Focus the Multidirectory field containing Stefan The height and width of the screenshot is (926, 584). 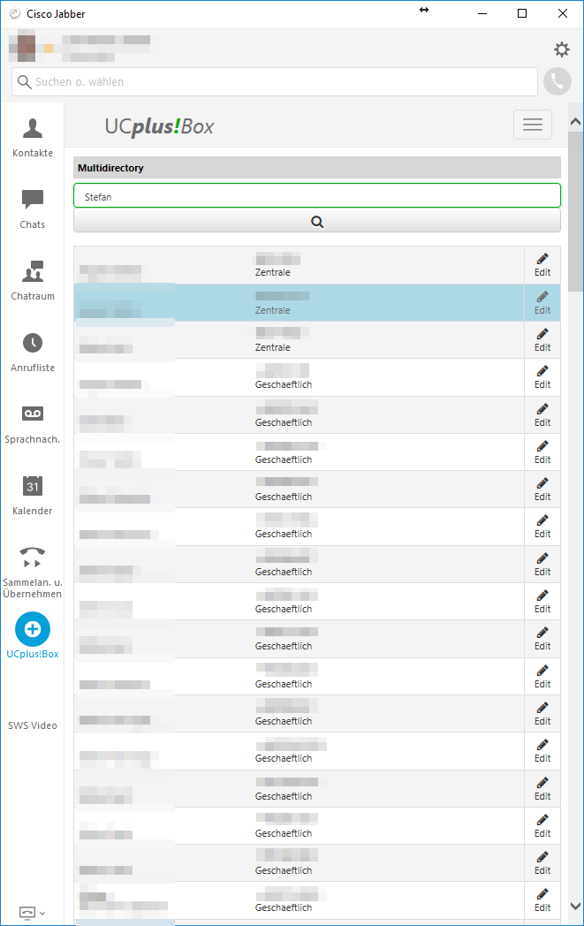point(317,196)
